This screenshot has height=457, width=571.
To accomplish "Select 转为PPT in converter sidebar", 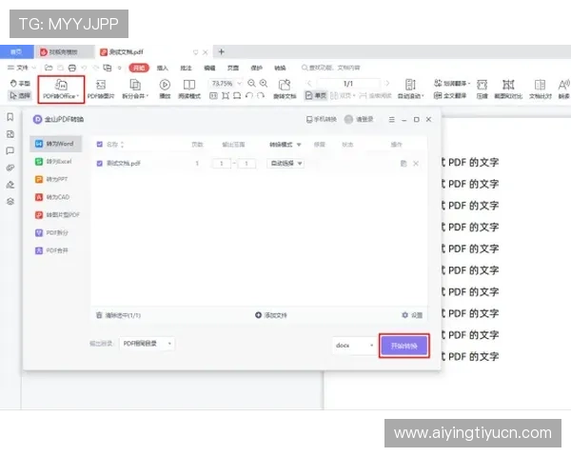I will 56,179.
